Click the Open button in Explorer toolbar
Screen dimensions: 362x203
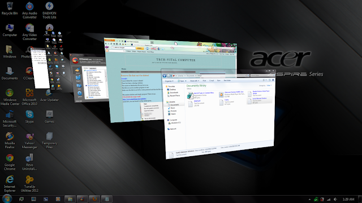pos(182,81)
